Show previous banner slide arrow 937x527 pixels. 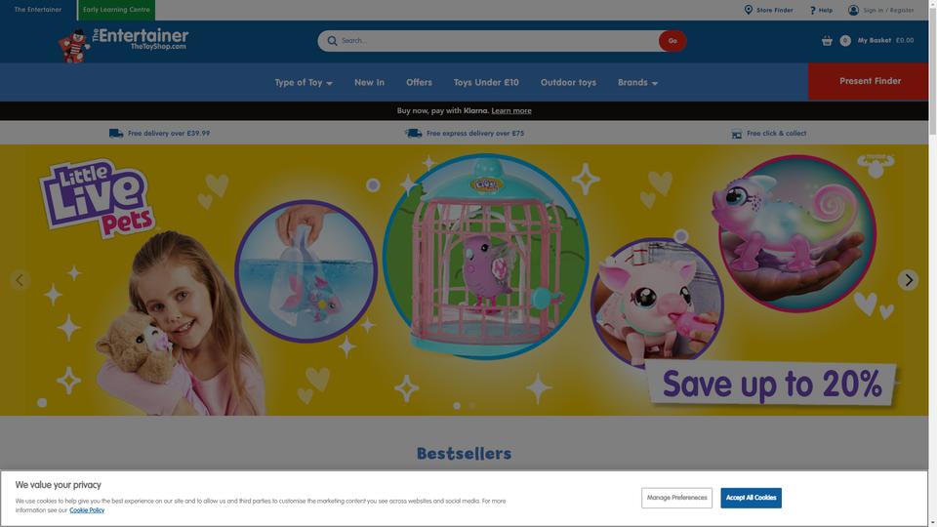[x=20, y=280]
